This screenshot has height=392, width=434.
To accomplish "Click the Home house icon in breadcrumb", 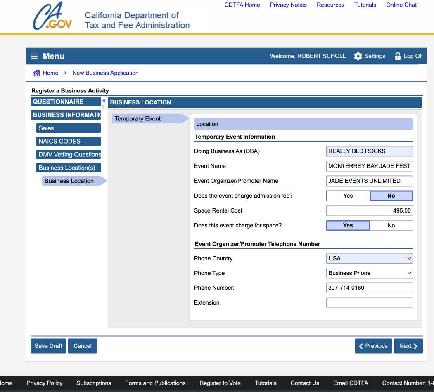I will pyautogui.click(x=37, y=73).
